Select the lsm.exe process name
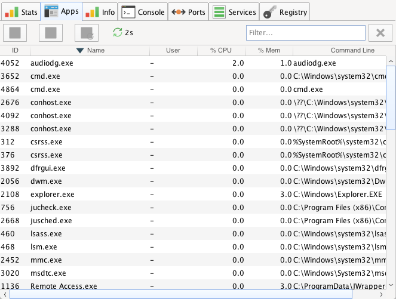The image size is (396, 299). pos(44,246)
